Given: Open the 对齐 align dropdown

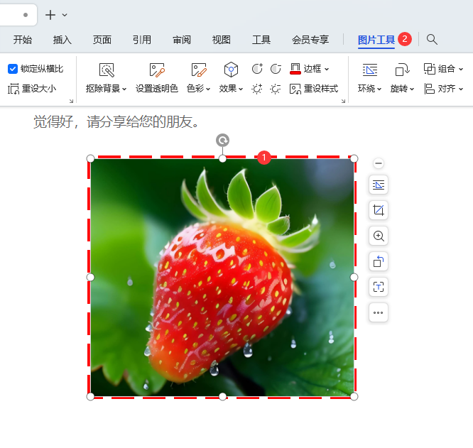Looking at the screenshot, I should tap(443, 89).
